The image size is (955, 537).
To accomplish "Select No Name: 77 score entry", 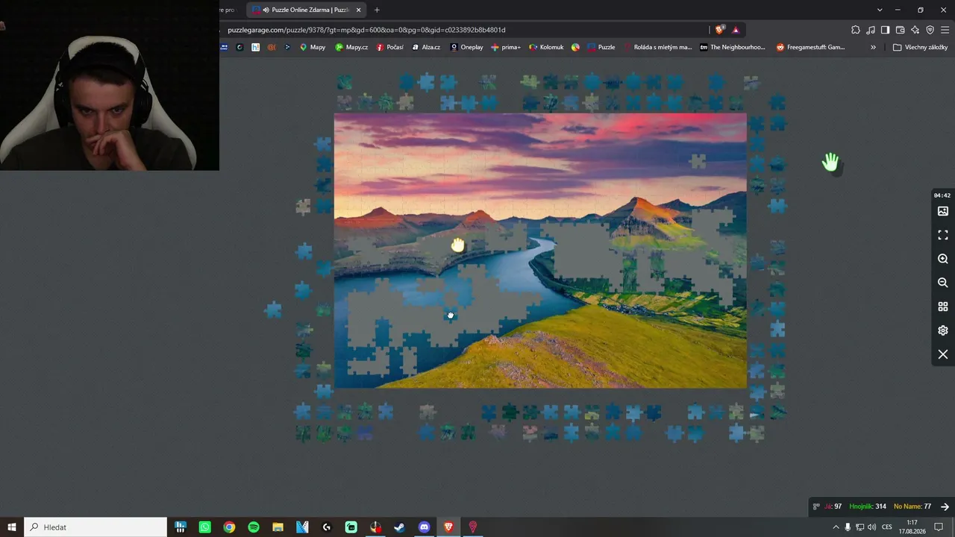I will pyautogui.click(x=912, y=506).
